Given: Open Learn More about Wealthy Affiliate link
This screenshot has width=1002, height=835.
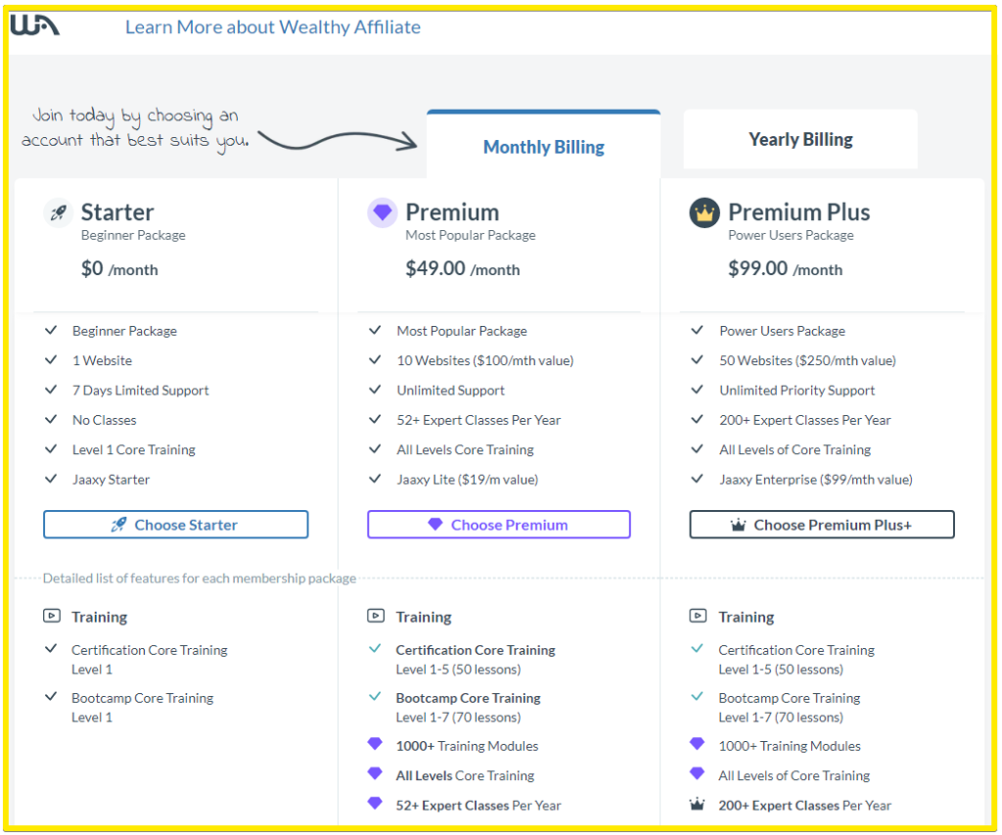Looking at the screenshot, I should [x=273, y=26].
